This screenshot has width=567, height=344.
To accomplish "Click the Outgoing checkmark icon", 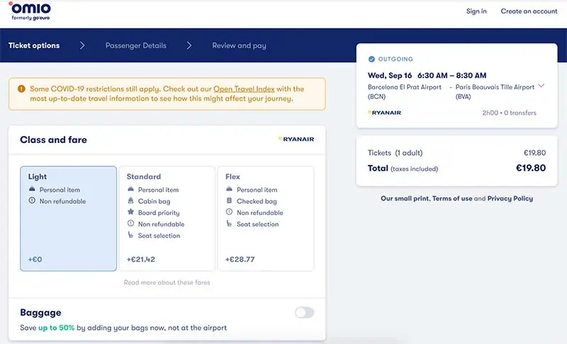I will (372, 59).
